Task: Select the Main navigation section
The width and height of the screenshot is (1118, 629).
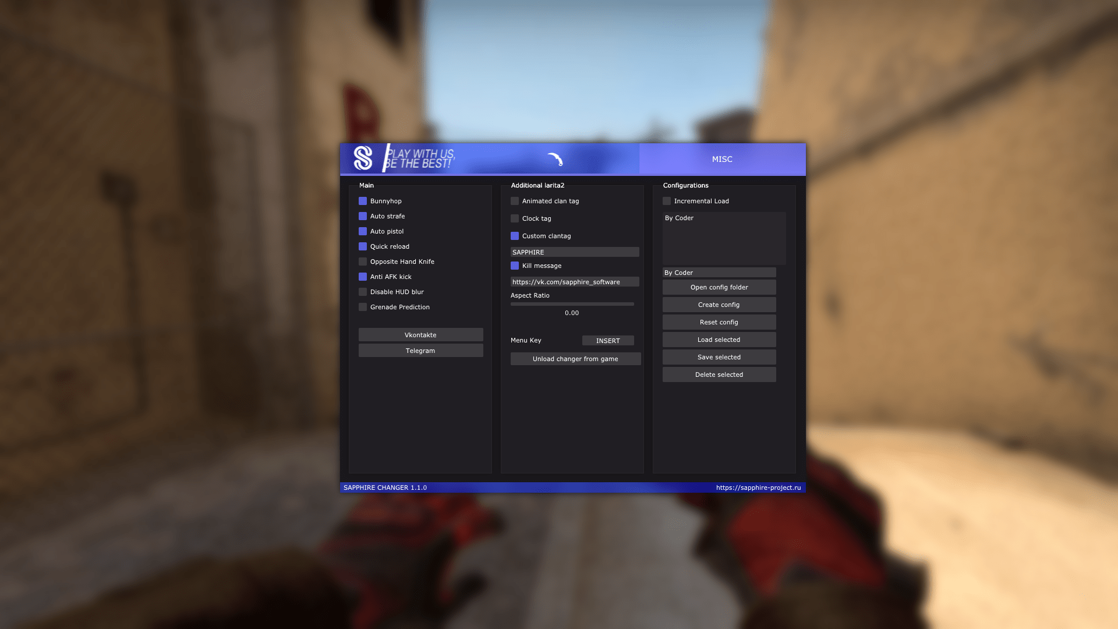Action: coord(366,184)
